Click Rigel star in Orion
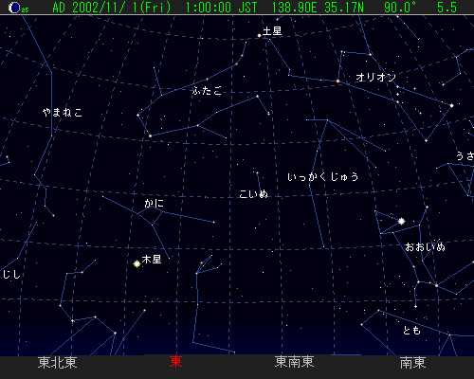 pyautogui.click(x=451, y=106)
